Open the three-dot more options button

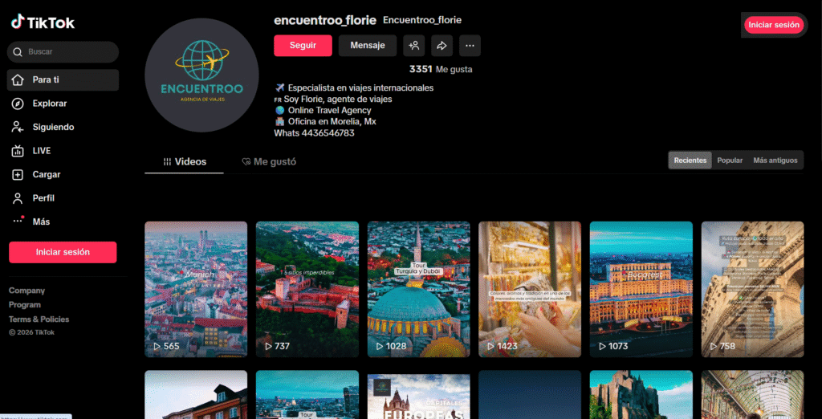(470, 46)
